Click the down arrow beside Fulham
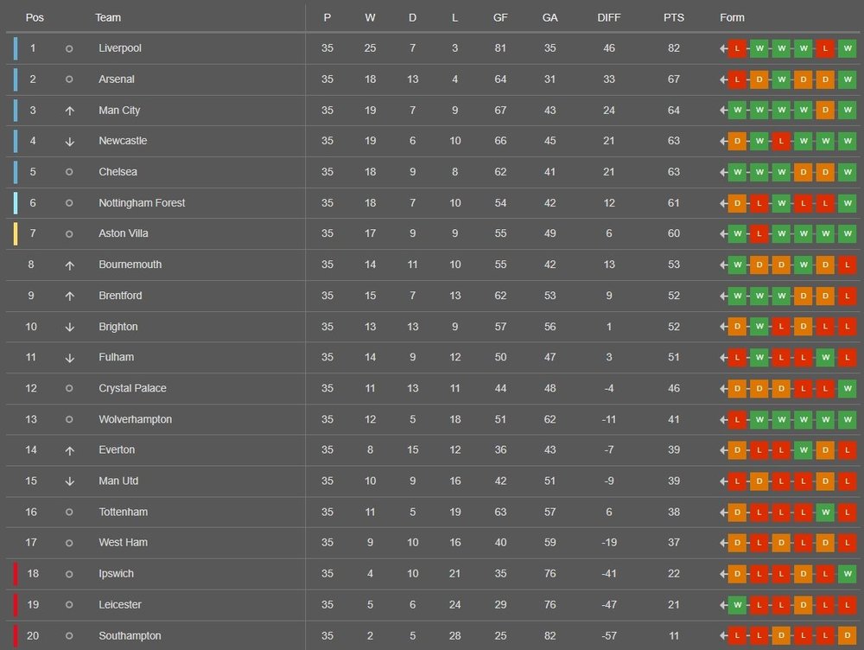This screenshot has width=864, height=650. [69, 358]
